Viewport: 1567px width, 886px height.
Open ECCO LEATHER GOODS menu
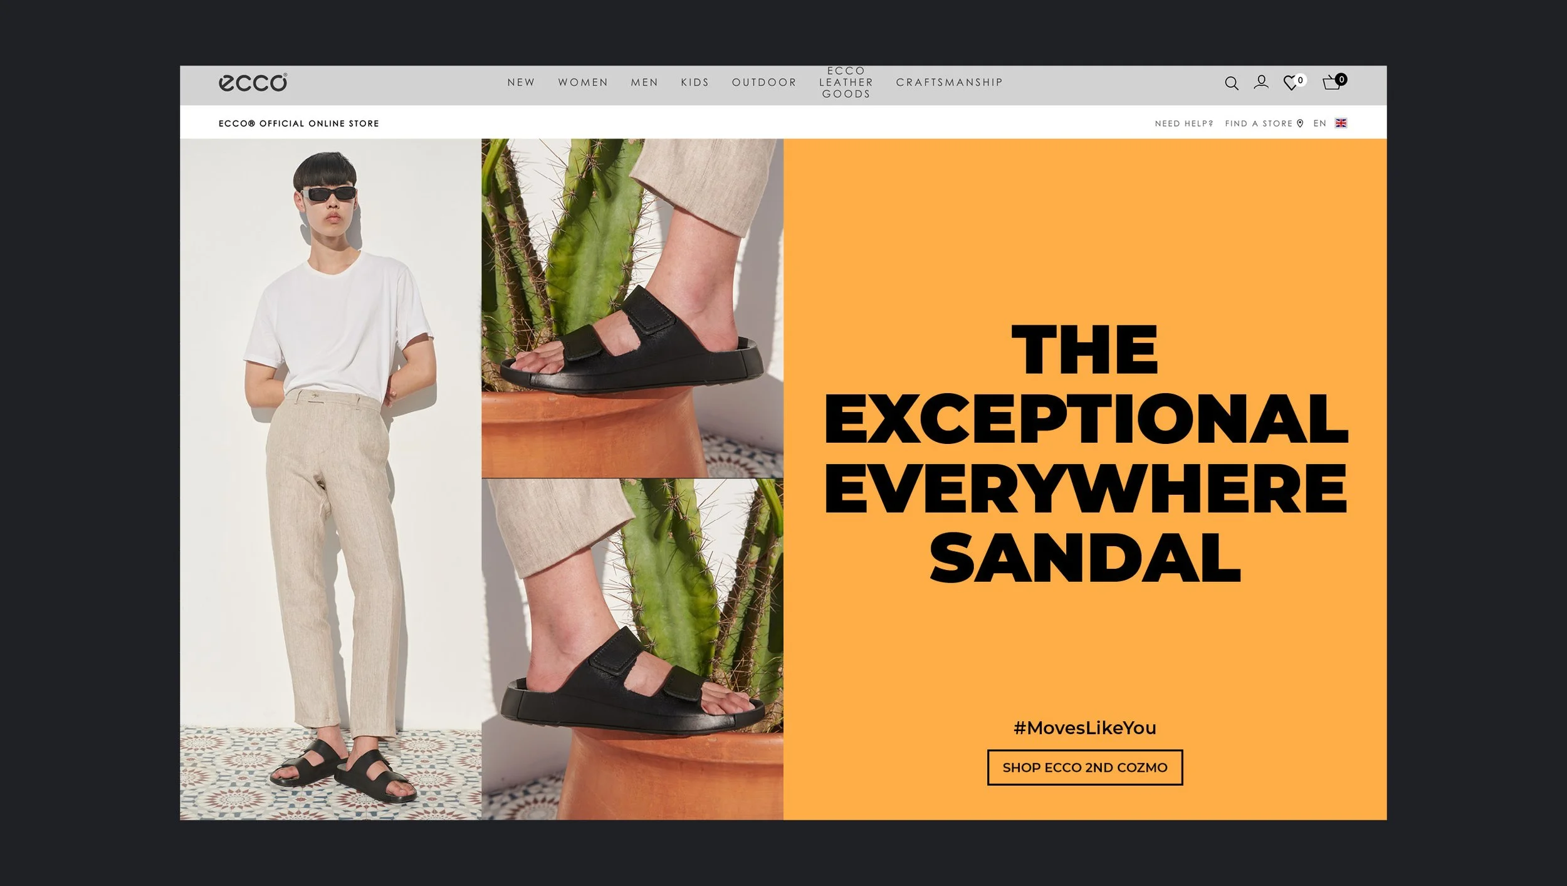846,83
